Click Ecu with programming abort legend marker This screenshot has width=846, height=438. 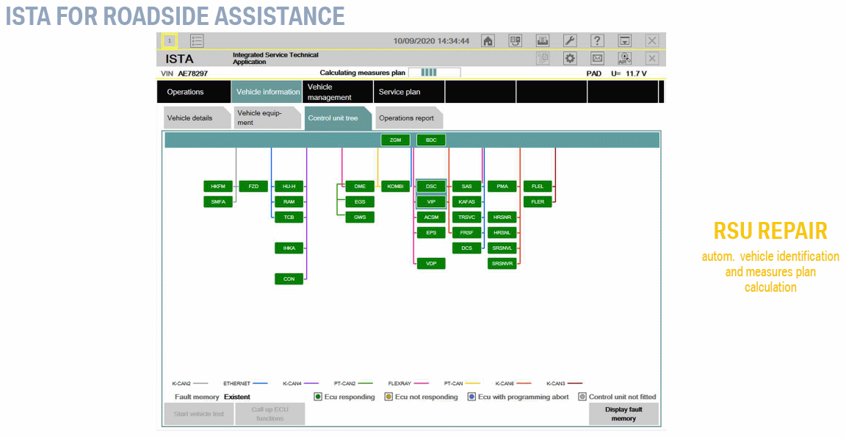click(471, 397)
